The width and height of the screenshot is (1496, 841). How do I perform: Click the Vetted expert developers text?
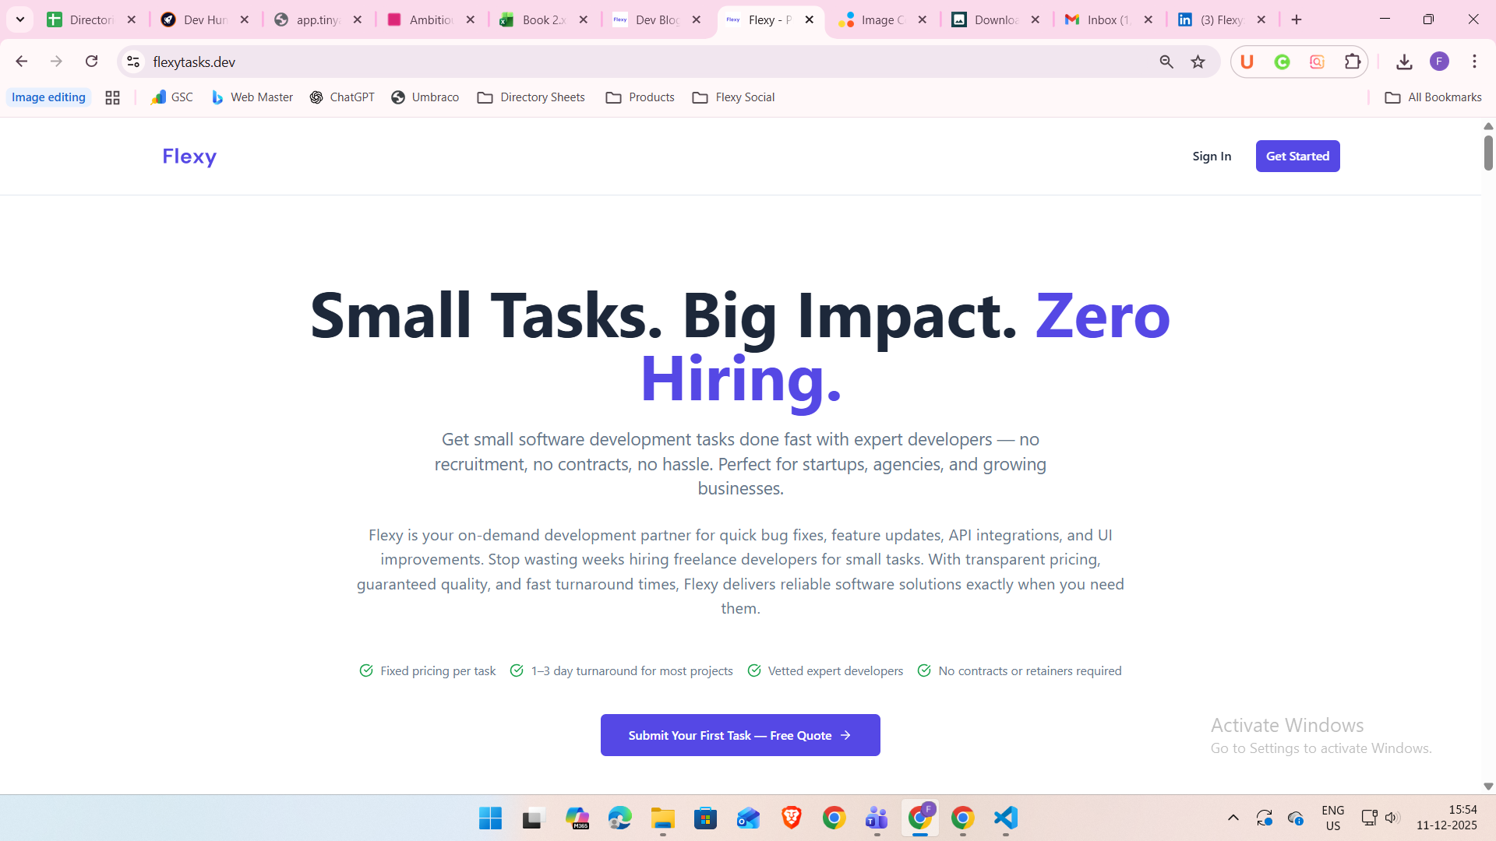[835, 671]
